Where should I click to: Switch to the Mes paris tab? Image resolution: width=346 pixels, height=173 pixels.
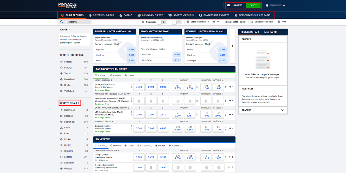tap(270, 32)
